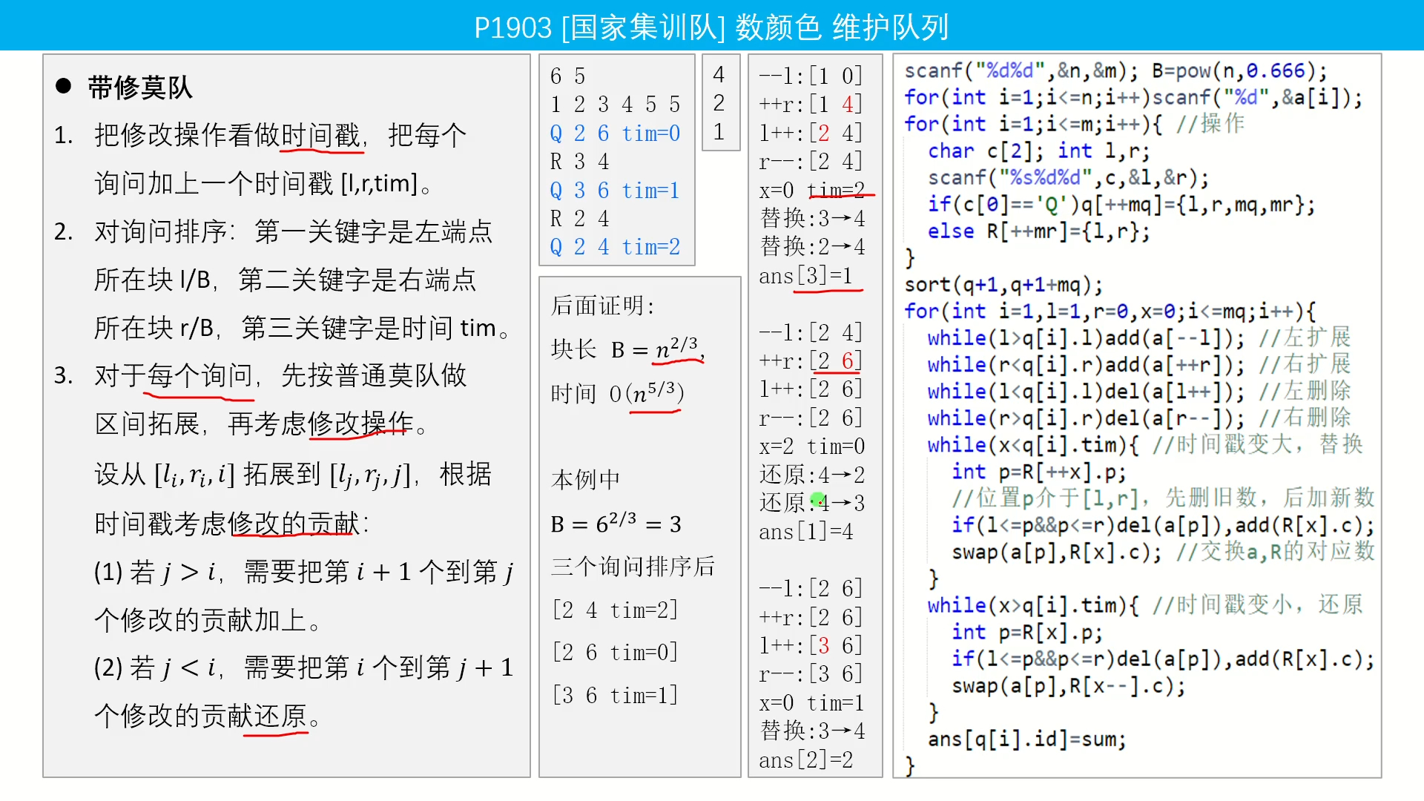1424x801 pixels.
Task: Select the underlined word '时间戳' in point 1
Action: point(320,135)
